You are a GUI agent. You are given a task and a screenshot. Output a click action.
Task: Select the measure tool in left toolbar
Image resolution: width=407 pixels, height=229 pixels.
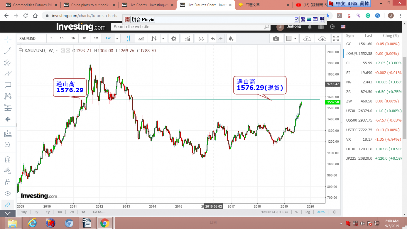(8, 134)
